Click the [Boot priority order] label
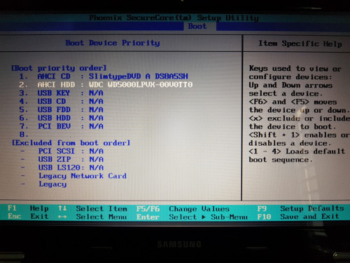350x263 pixels. tap(59, 68)
